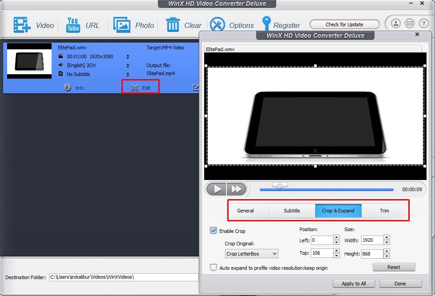This screenshot has width=435, height=296.
Task: Click the Clear trash can icon
Action: coord(173,25)
